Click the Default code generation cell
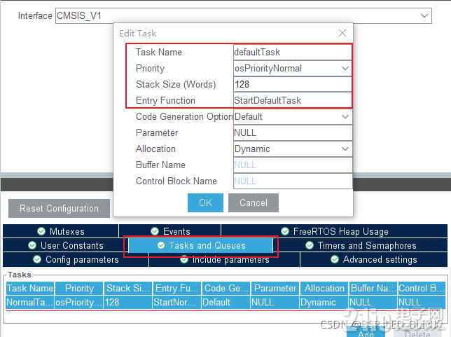This screenshot has width=451, height=337. (x=226, y=302)
